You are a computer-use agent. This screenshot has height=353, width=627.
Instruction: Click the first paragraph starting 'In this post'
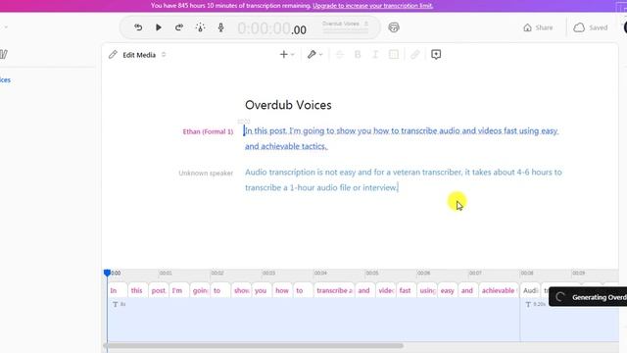(402, 138)
